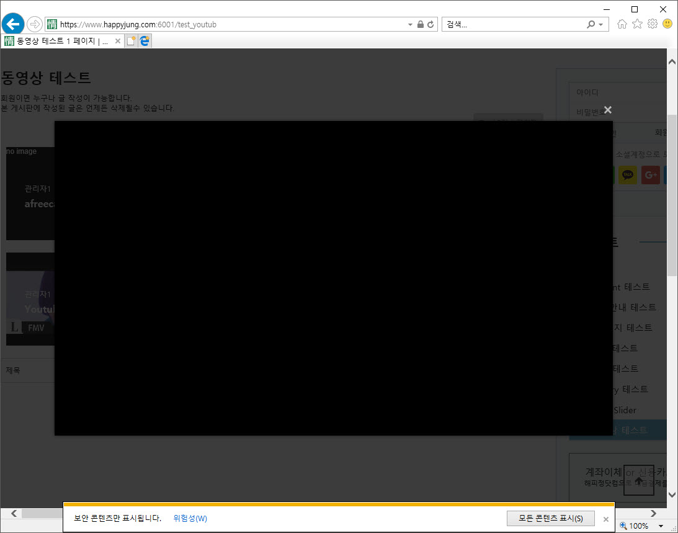Click the vertical scrollbar down arrow
This screenshot has width=678, height=533.
[x=672, y=495]
